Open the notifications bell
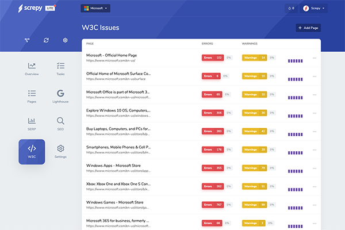This screenshot has height=230, width=345. pyautogui.click(x=291, y=9)
